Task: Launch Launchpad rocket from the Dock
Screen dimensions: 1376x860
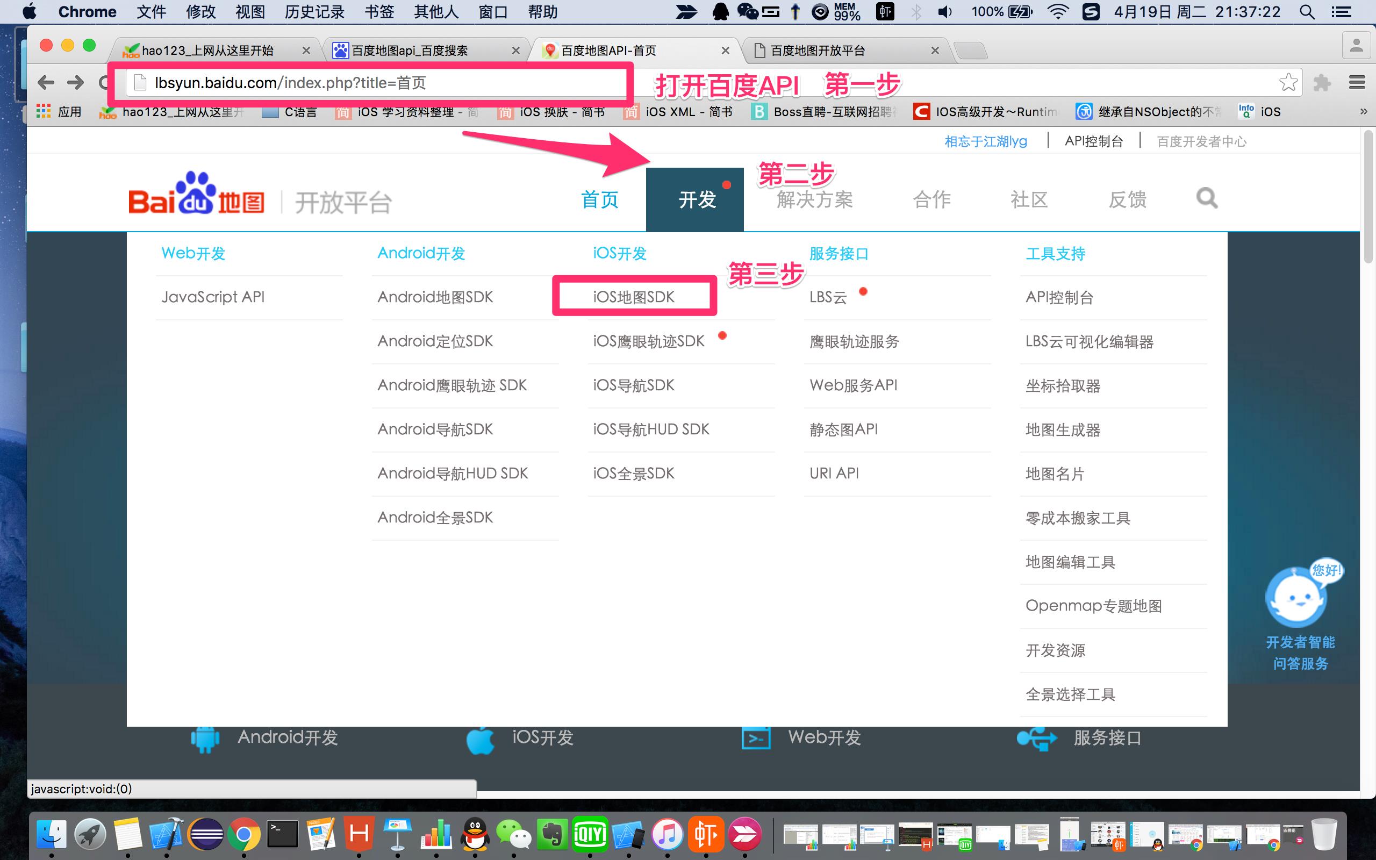Action: (x=90, y=835)
